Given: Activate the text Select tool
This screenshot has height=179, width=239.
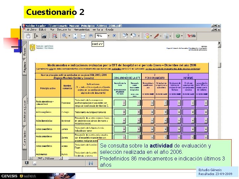Looking at the screenshot, I should point(36,36).
